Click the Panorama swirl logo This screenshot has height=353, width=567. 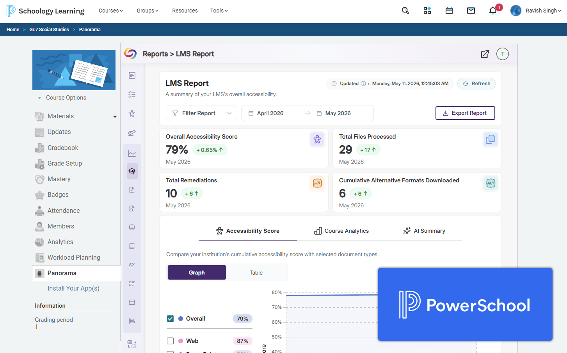[x=130, y=53]
